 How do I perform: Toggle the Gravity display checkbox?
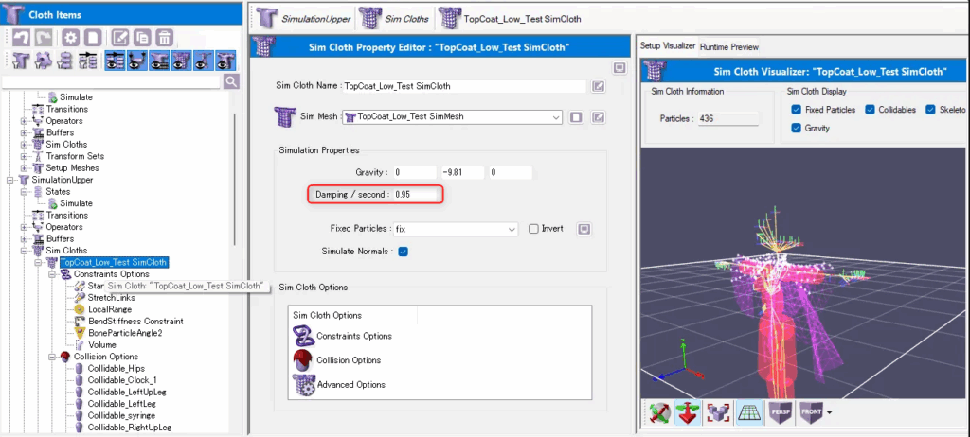pos(797,128)
